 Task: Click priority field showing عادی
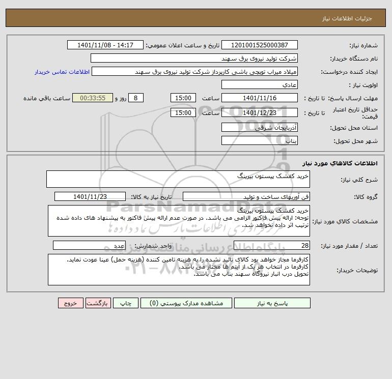coord(260,84)
